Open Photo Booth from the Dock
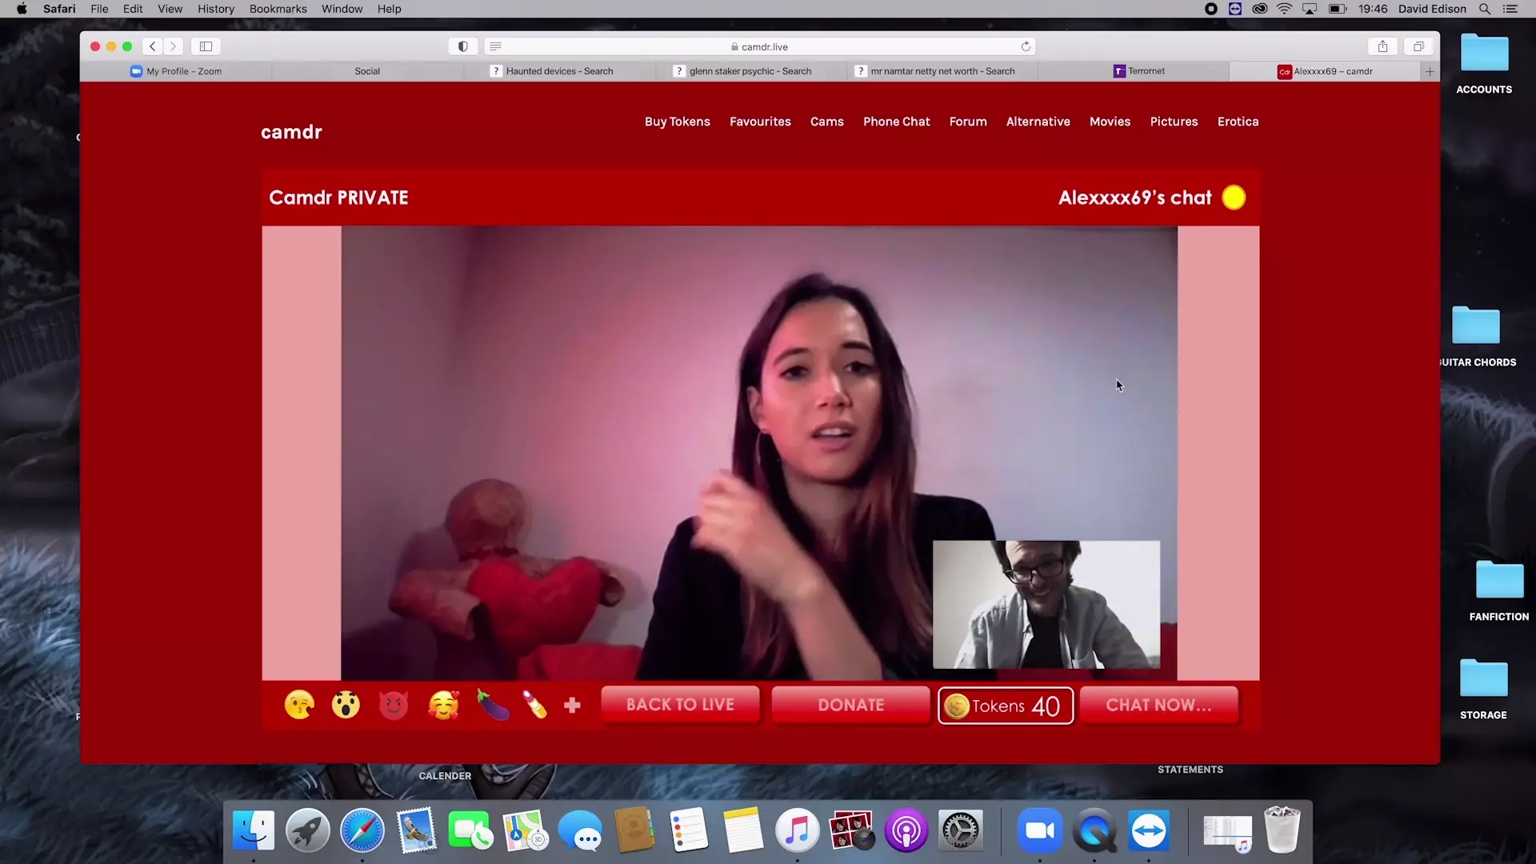The image size is (1536, 864). pyautogui.click(x=852, y=830)
